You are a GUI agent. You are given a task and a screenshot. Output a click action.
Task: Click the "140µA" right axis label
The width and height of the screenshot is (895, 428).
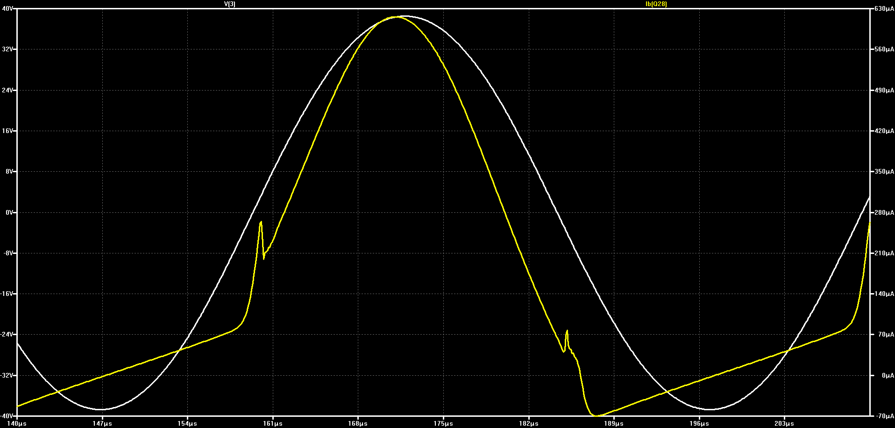pyautogui.click(x=884, y=294)
